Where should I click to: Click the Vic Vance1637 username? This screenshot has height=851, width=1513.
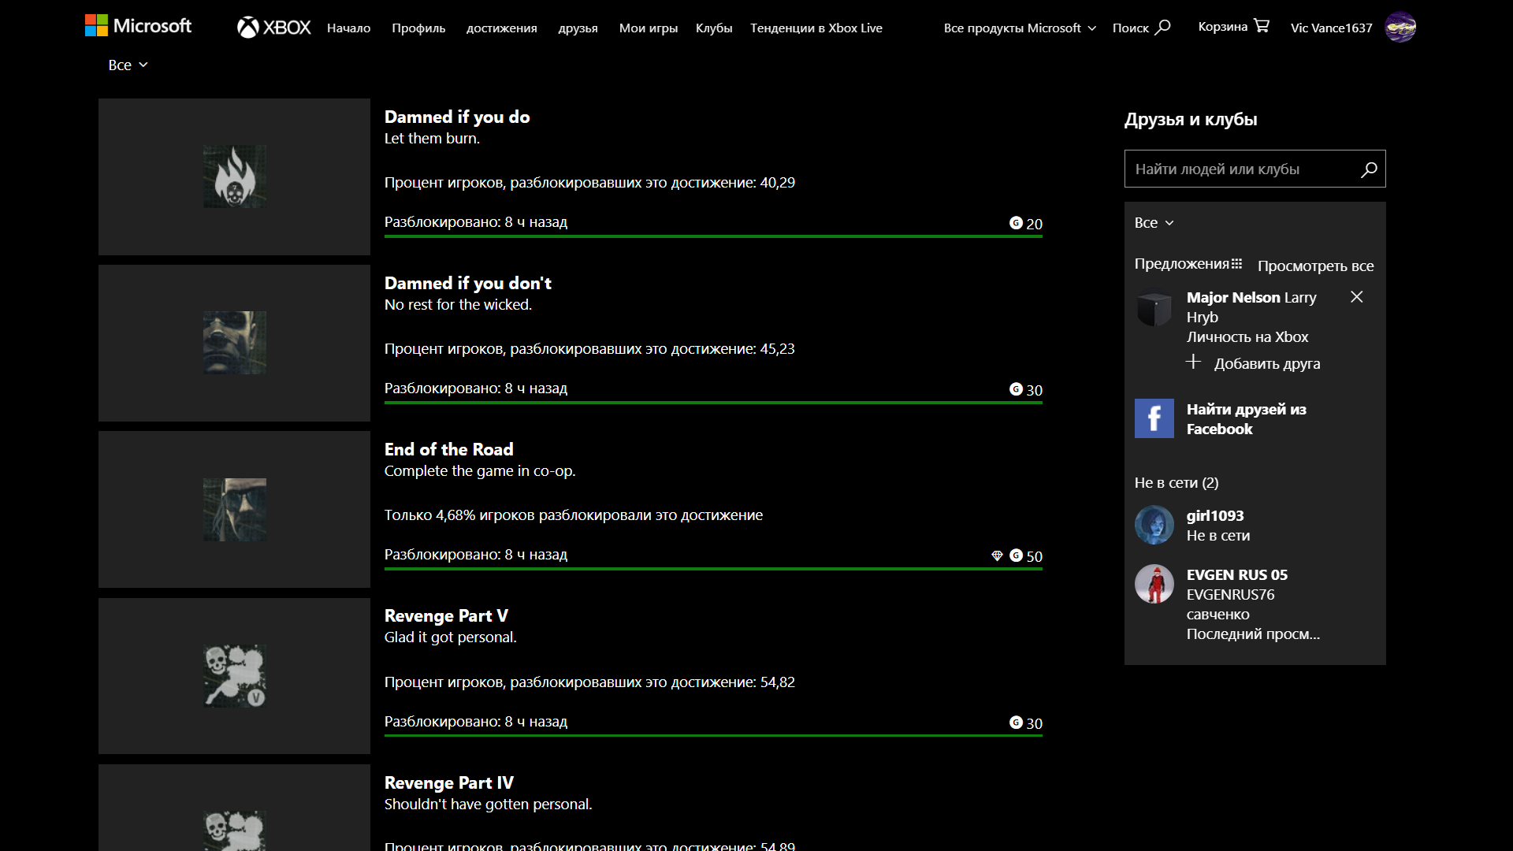pos(1332,28)
